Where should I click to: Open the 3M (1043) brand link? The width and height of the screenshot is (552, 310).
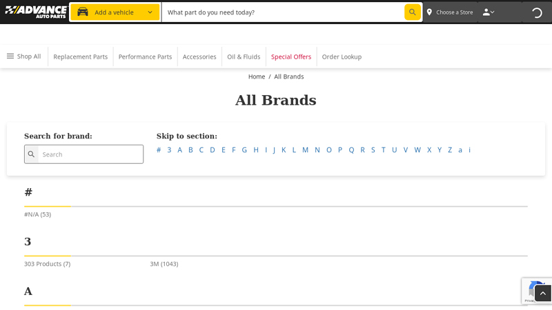click(x=164, y=264)
